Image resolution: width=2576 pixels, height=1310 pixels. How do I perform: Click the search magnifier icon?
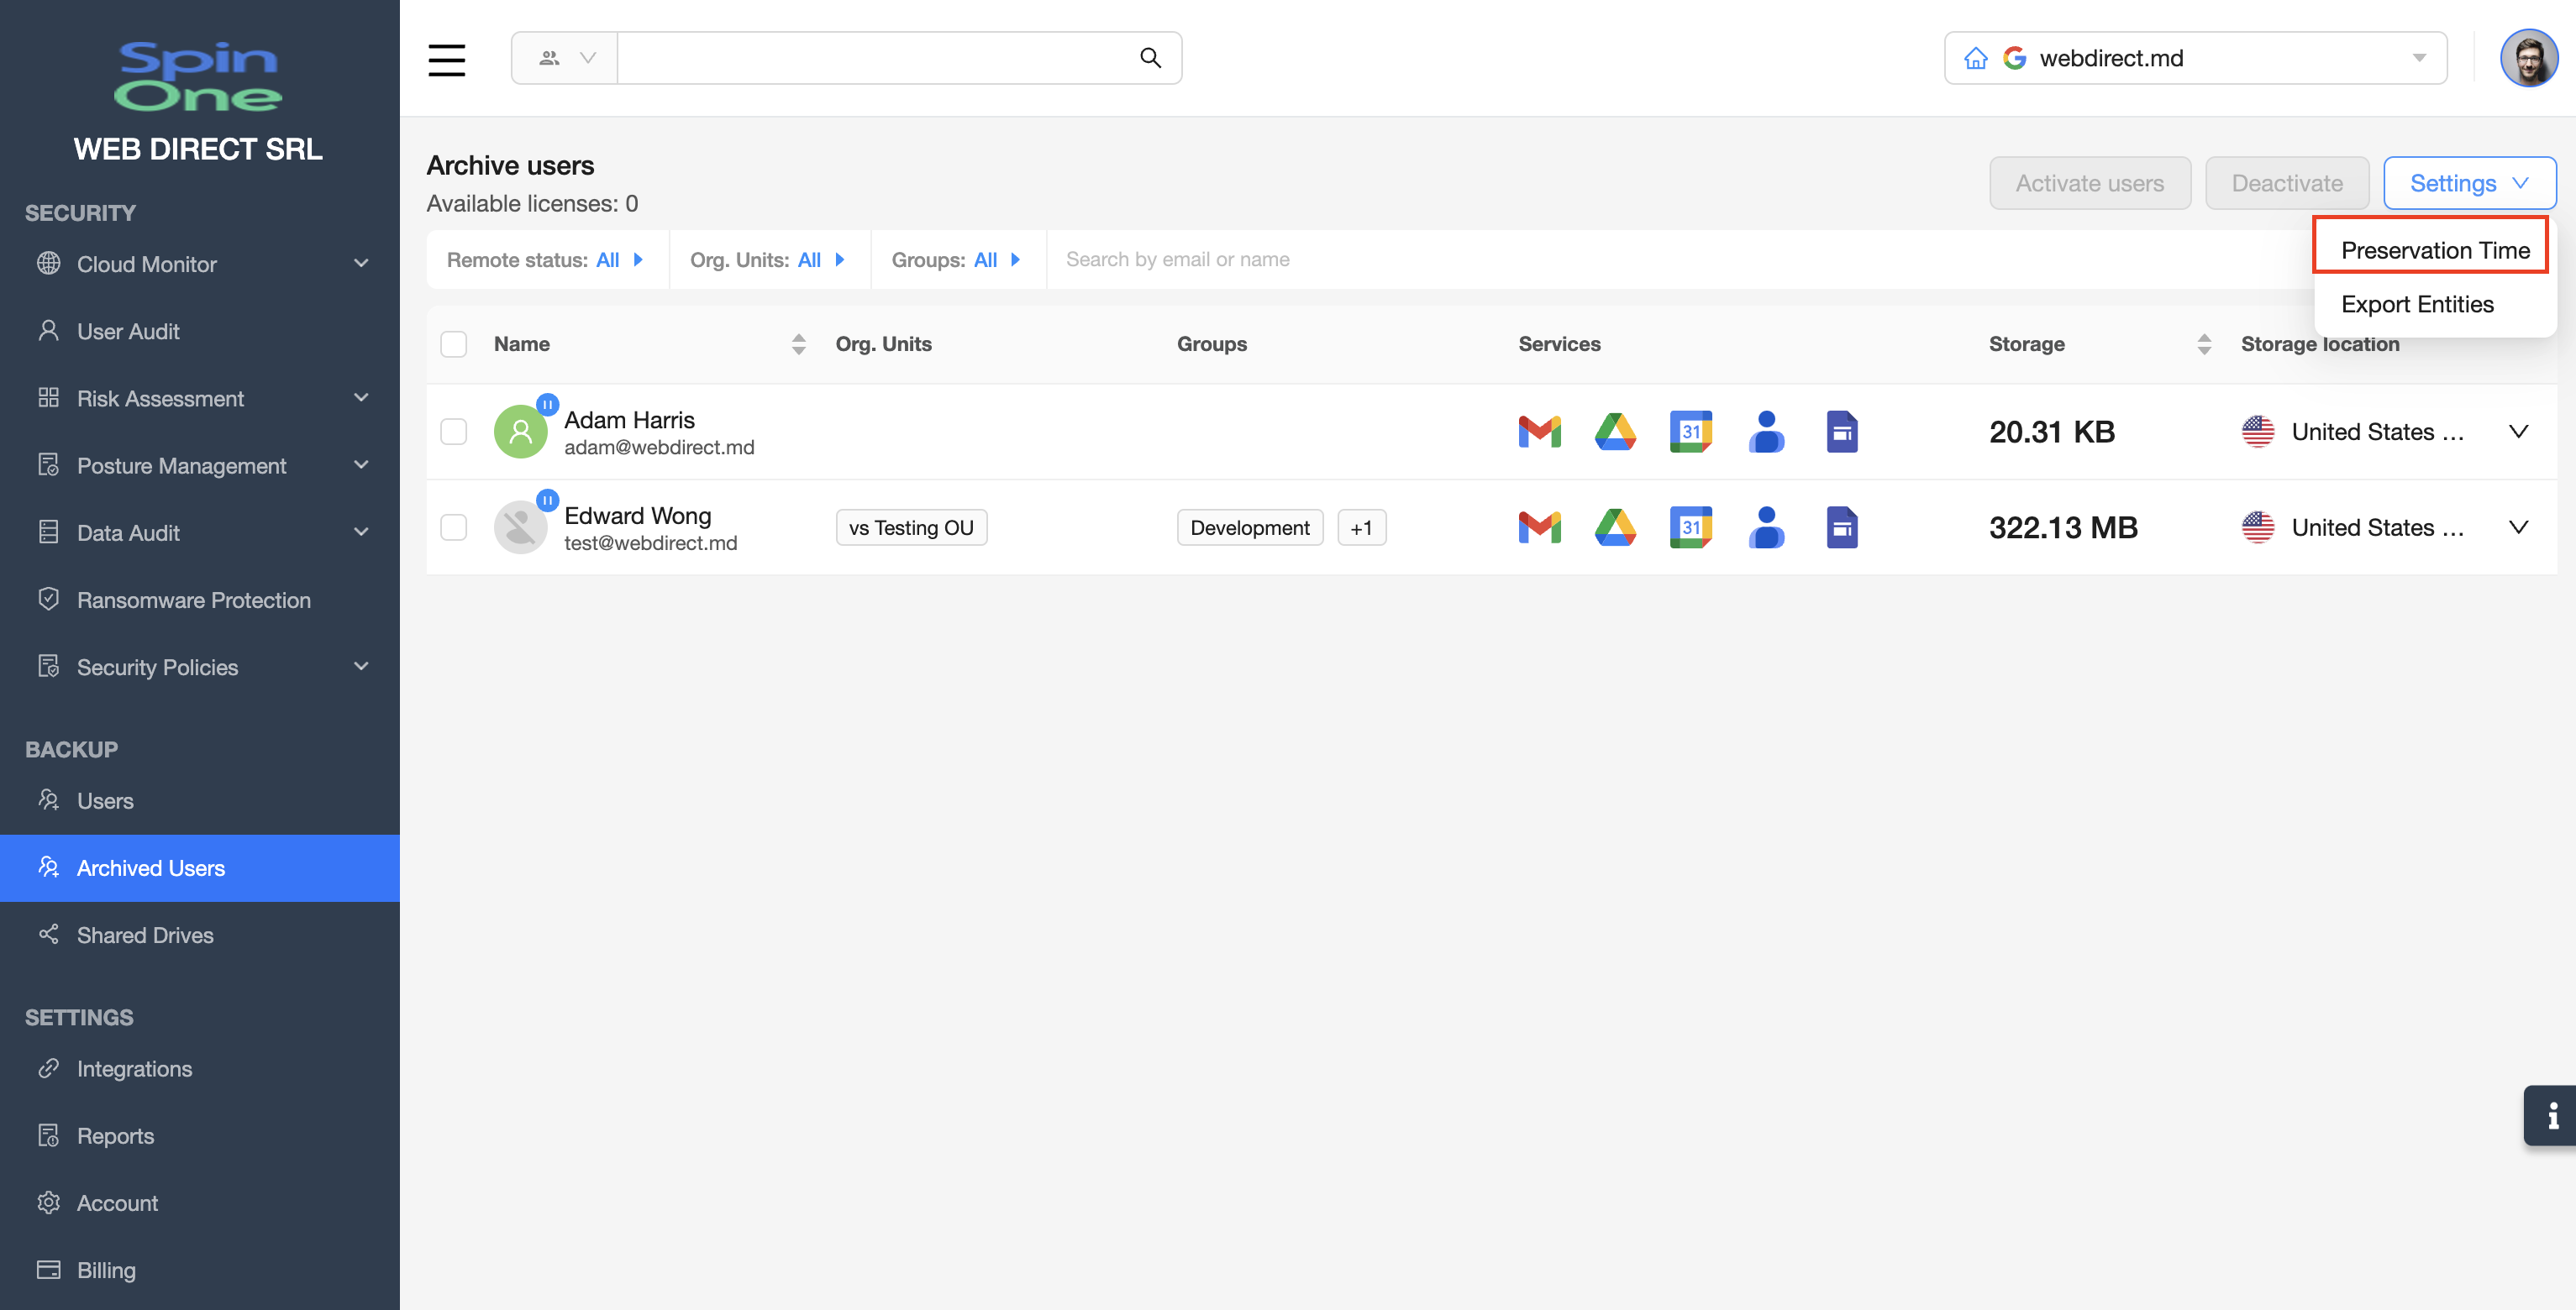(1150, 58)
